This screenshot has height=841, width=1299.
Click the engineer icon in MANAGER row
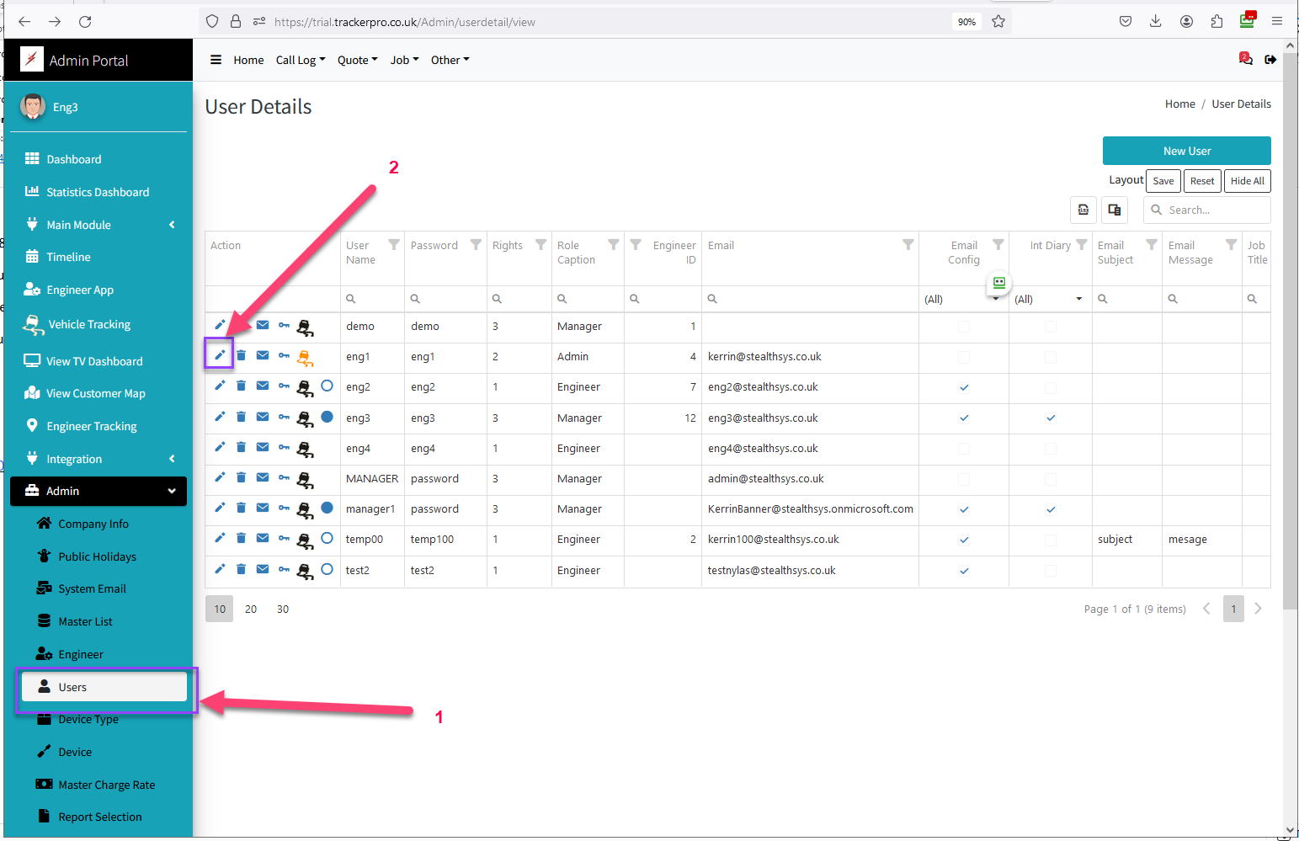pos(305,480)
